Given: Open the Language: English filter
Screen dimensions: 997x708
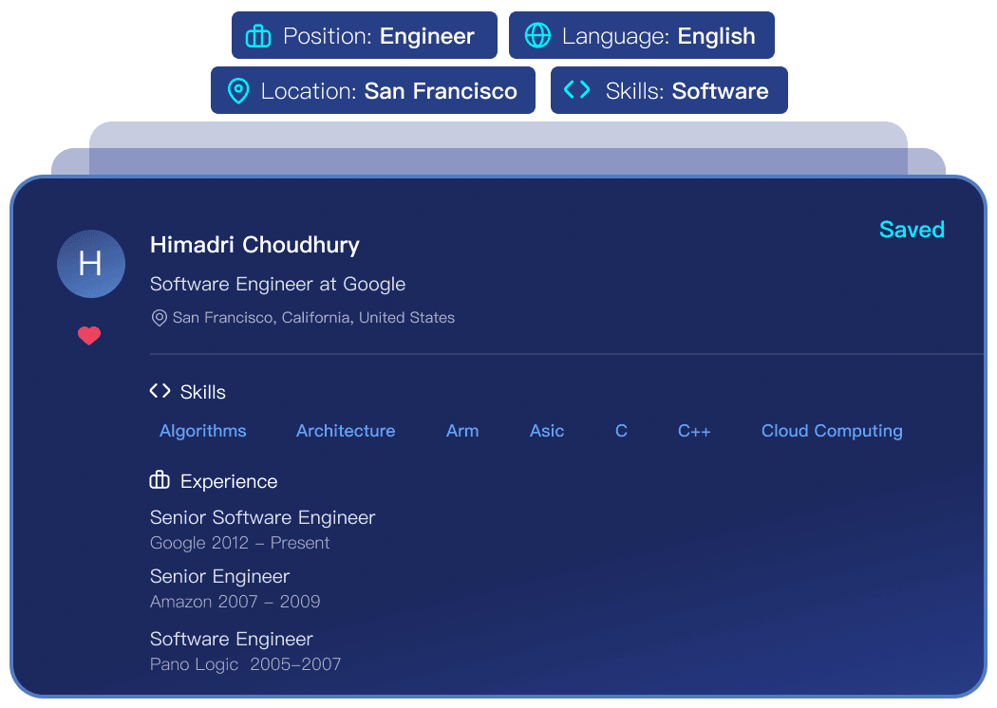Looking at the screenshot, I should pos(642,36).
